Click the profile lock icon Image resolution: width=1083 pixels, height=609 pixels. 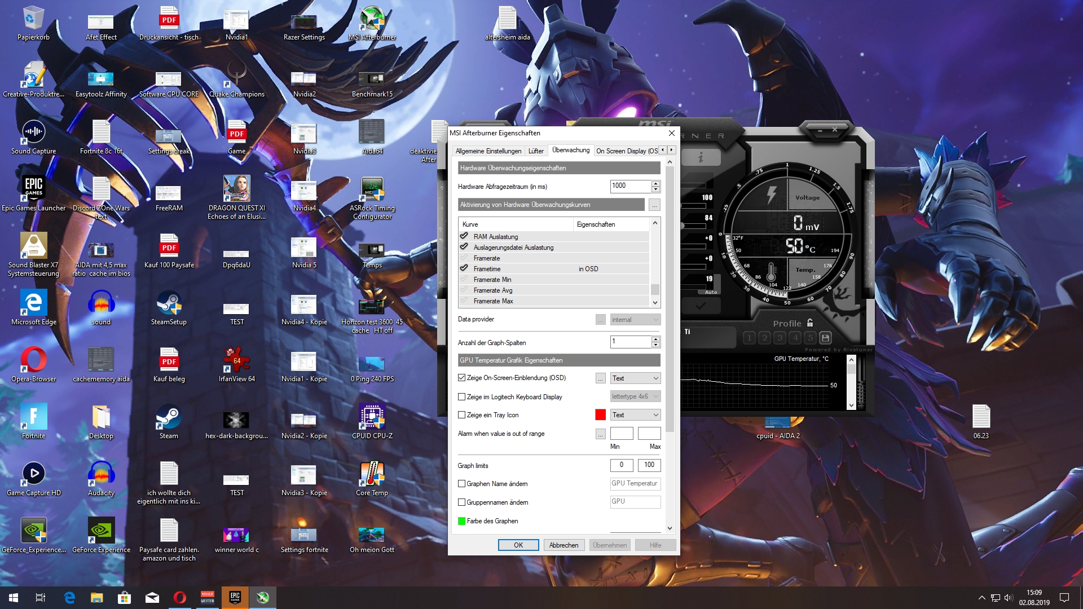810,323
